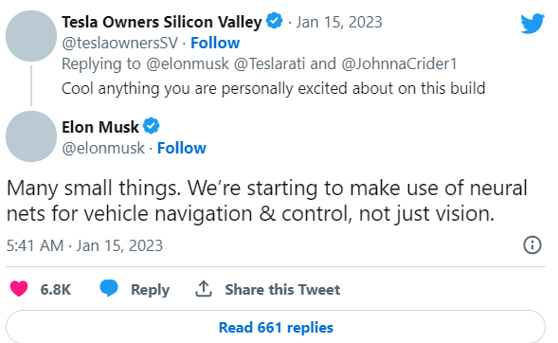
Task: Click the blue reply bubble icon
Action: point(109,288)
